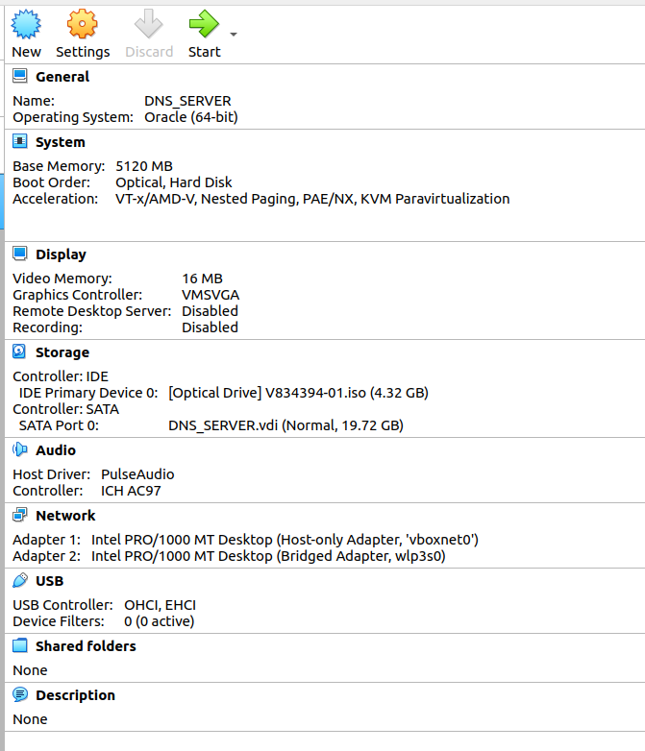Click the General section monitor icon
645x751 pixels.
pos(19,76)
